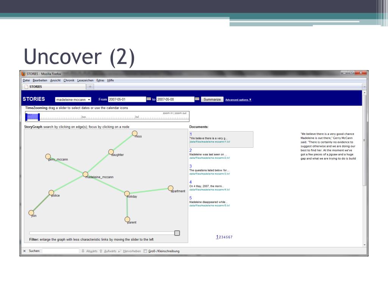Open document 3 link
Image resolution: width=388 pixels, height=291 pixels.
(x=191, y=166)
